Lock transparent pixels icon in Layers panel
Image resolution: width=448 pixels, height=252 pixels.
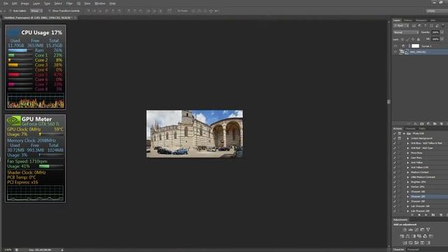402,39
